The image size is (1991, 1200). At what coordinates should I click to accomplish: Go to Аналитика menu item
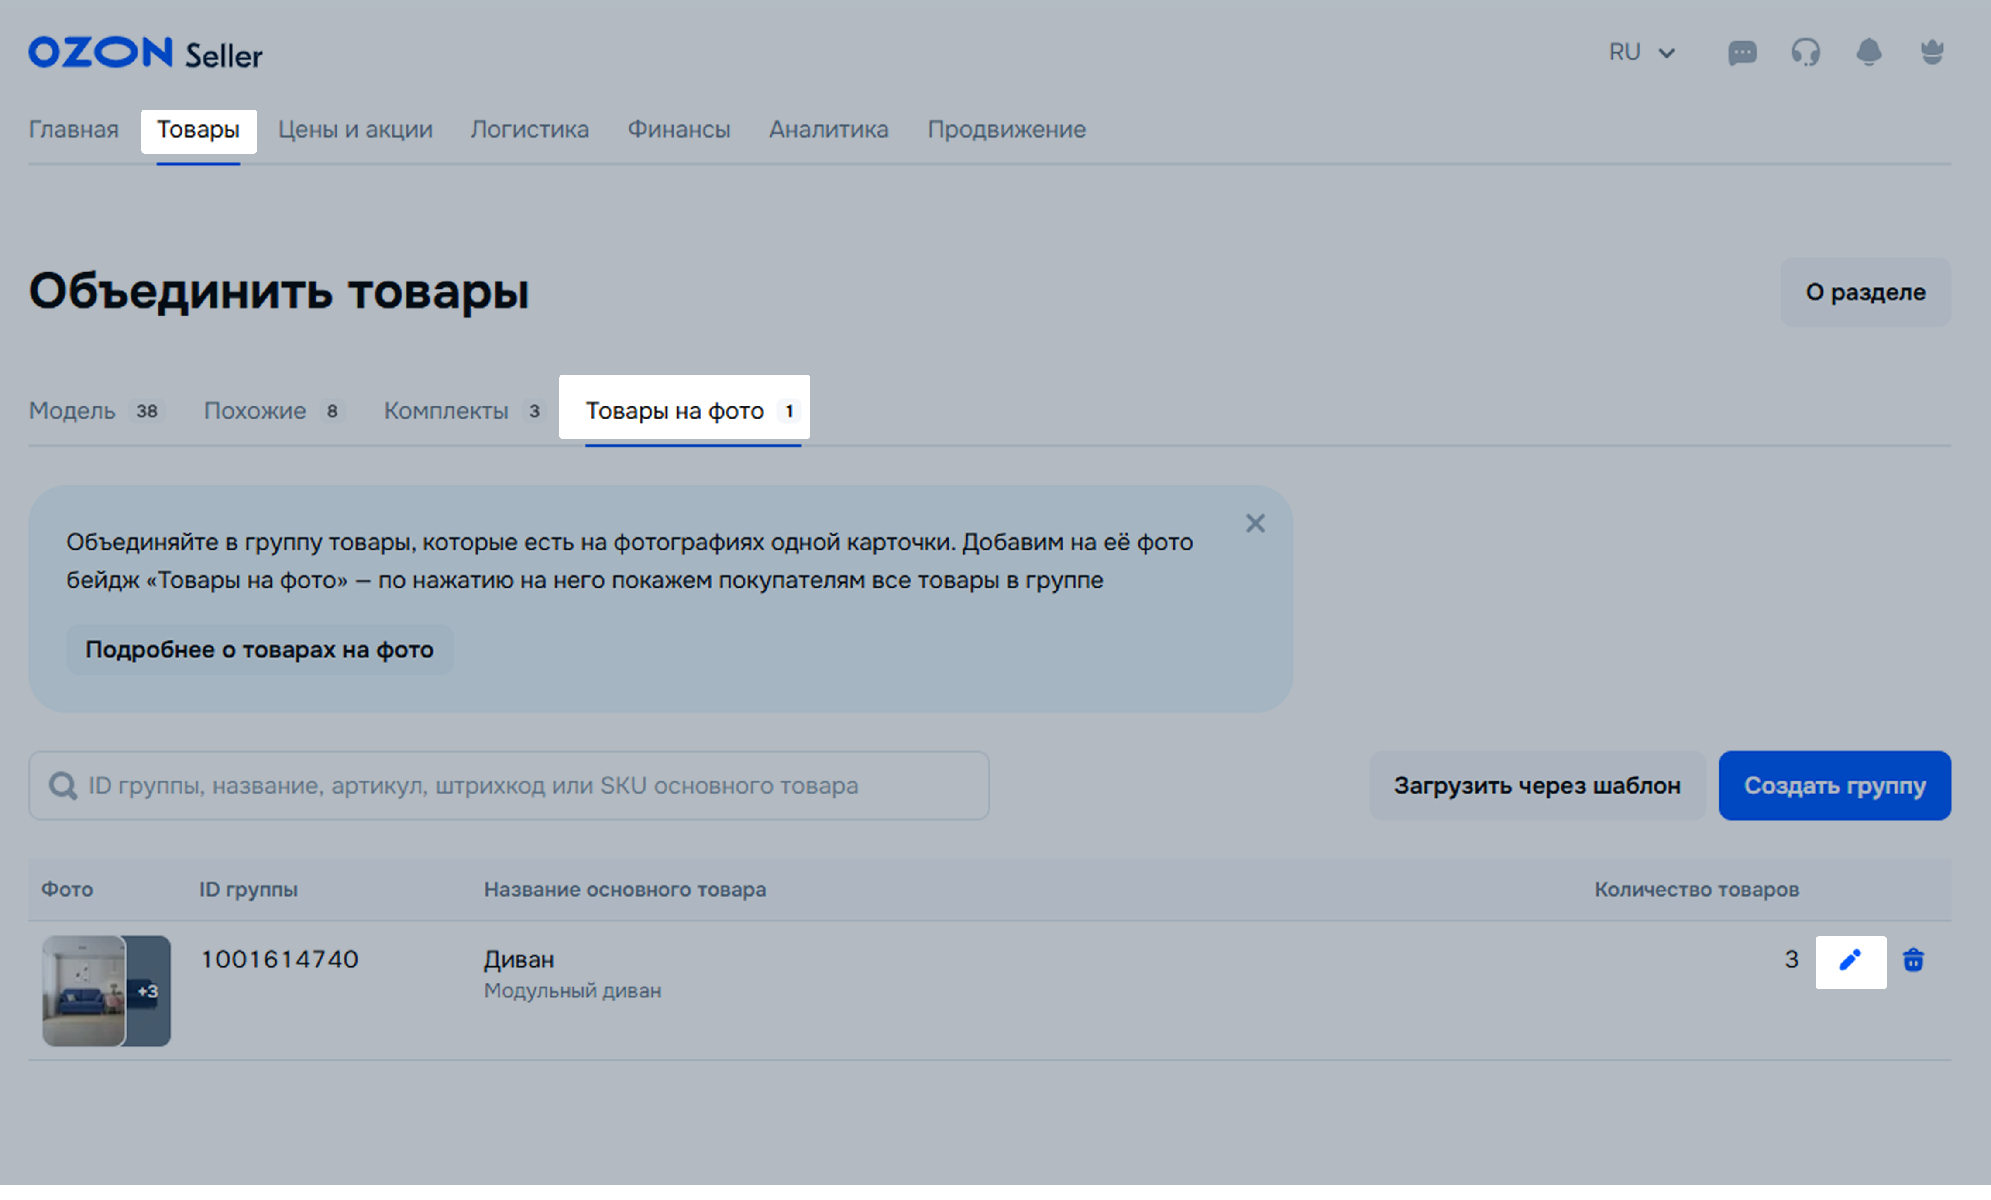pos(828,129)
